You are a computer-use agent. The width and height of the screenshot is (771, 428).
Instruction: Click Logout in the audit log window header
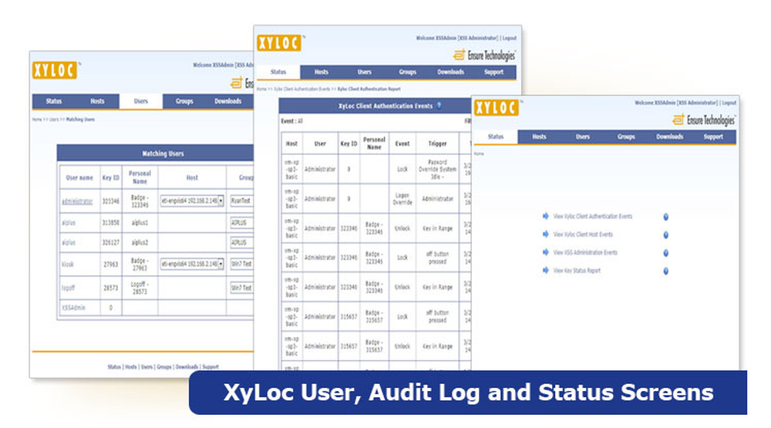coord(509,38)
